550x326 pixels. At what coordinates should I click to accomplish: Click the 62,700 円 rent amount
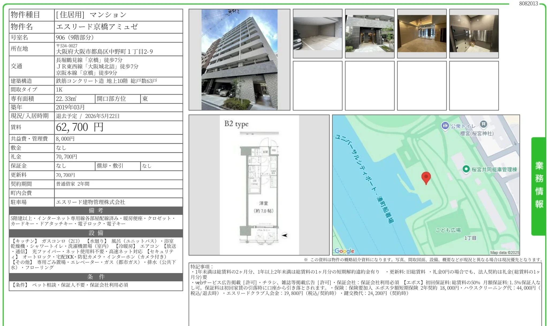(80, 127)
